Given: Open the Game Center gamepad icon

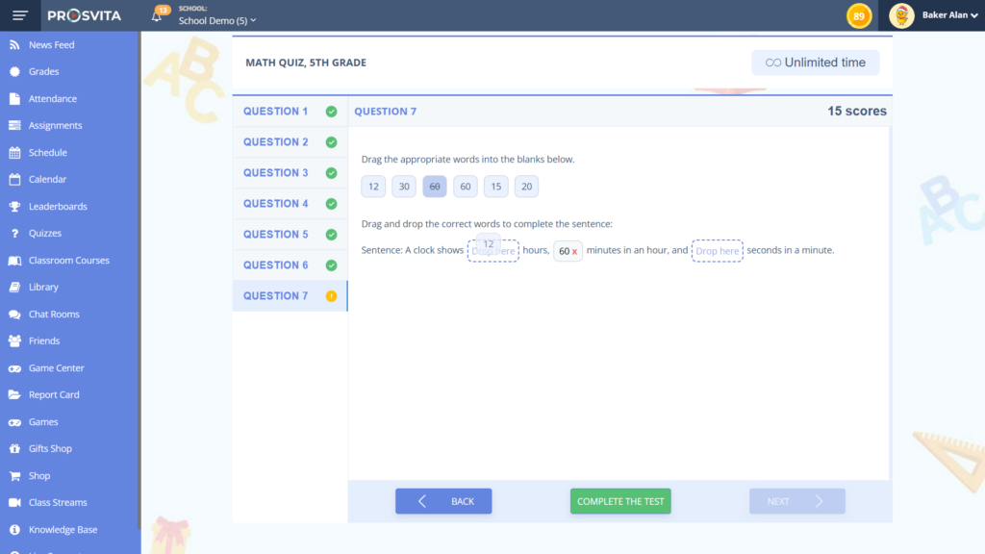Looking at the screenshot, I should click(14, 368).
